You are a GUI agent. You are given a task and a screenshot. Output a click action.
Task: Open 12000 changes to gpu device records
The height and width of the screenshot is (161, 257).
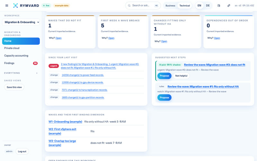[x=83, y=82]
